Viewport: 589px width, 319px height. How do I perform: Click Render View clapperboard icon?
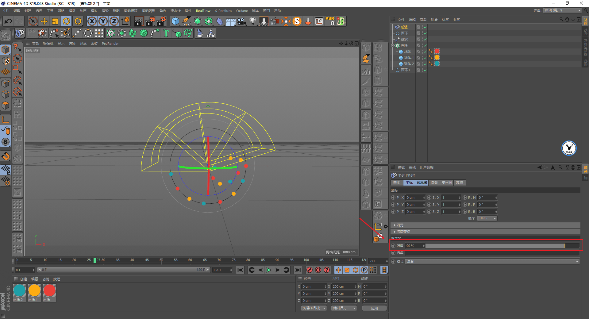point(139,21)
